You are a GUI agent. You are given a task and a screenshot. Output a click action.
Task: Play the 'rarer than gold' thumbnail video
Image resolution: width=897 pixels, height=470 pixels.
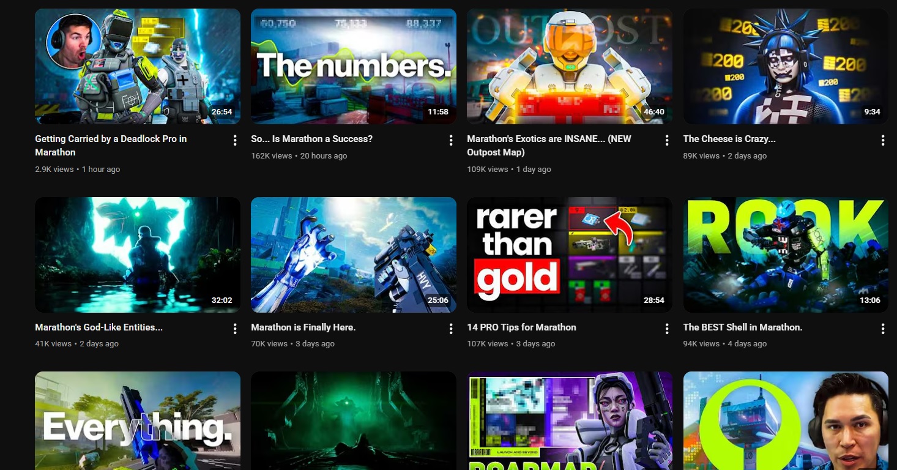point(570,255)
